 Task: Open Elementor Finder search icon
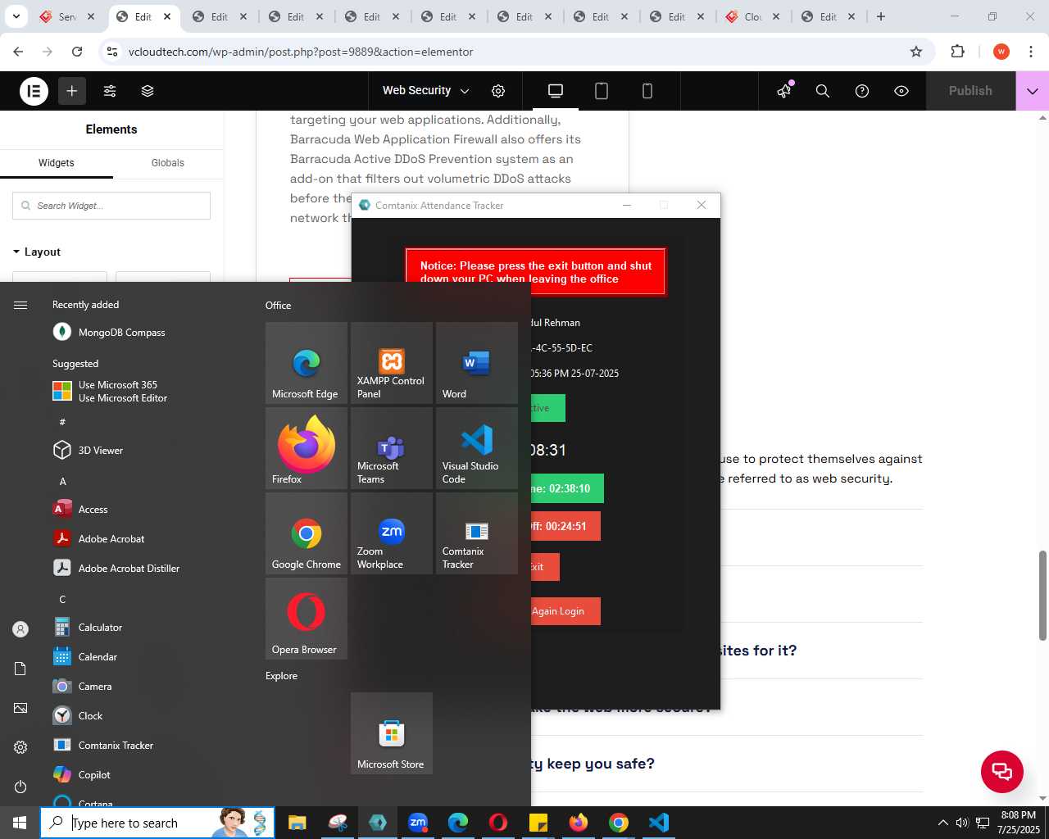click(x=823, y=91)
